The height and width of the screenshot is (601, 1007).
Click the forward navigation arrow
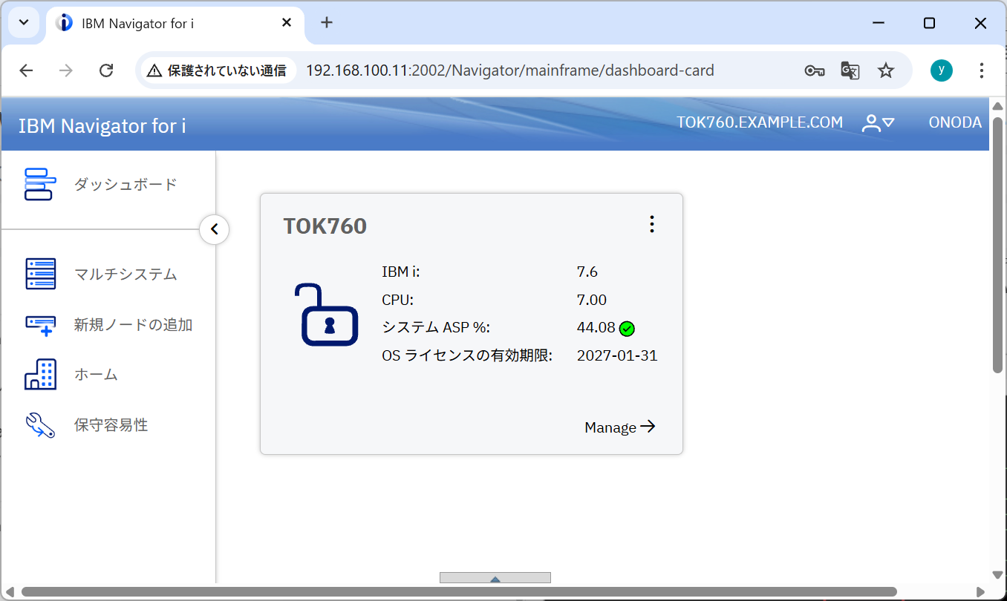tap(66, 70)
